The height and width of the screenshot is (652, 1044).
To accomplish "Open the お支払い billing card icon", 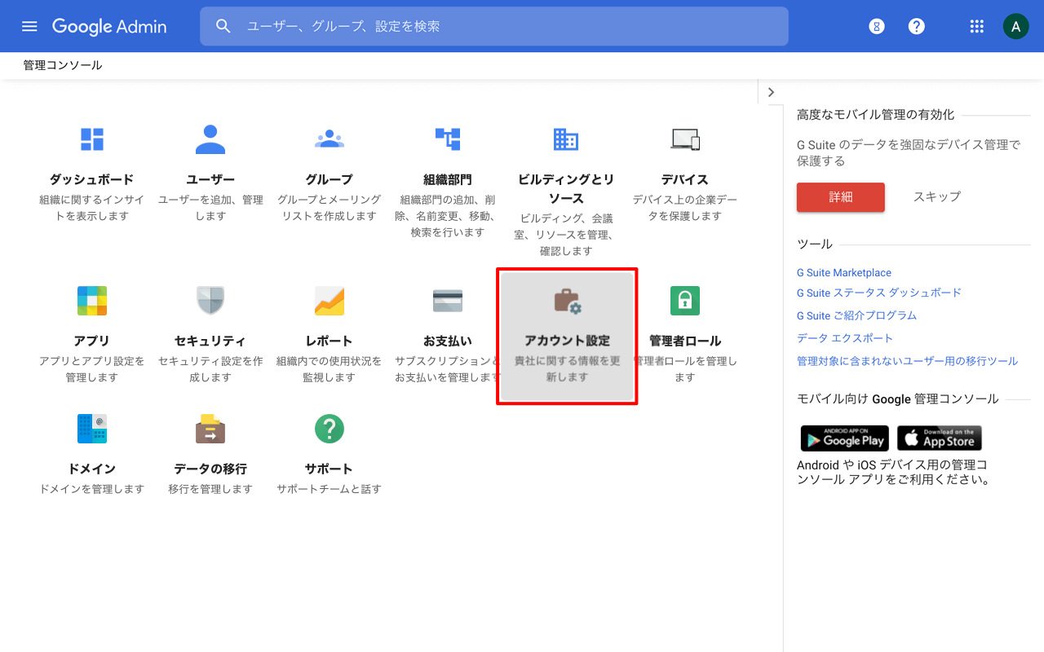I will (x=448, y=301).
